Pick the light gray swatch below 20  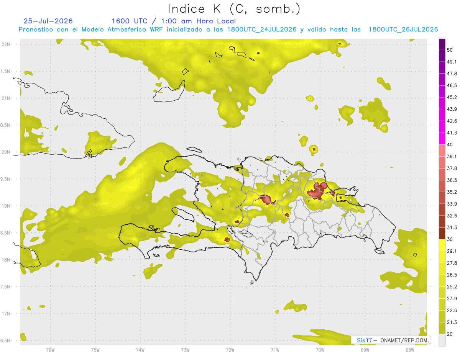coord(442,340)
